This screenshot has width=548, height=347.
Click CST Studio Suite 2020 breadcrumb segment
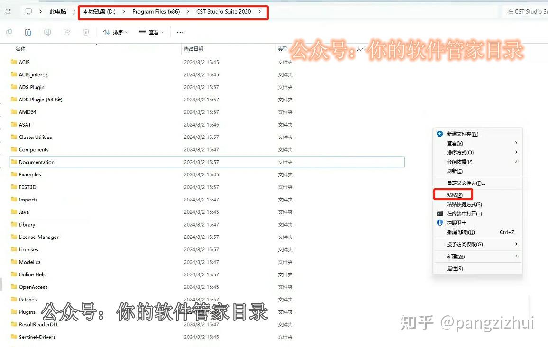coord(223,11)
